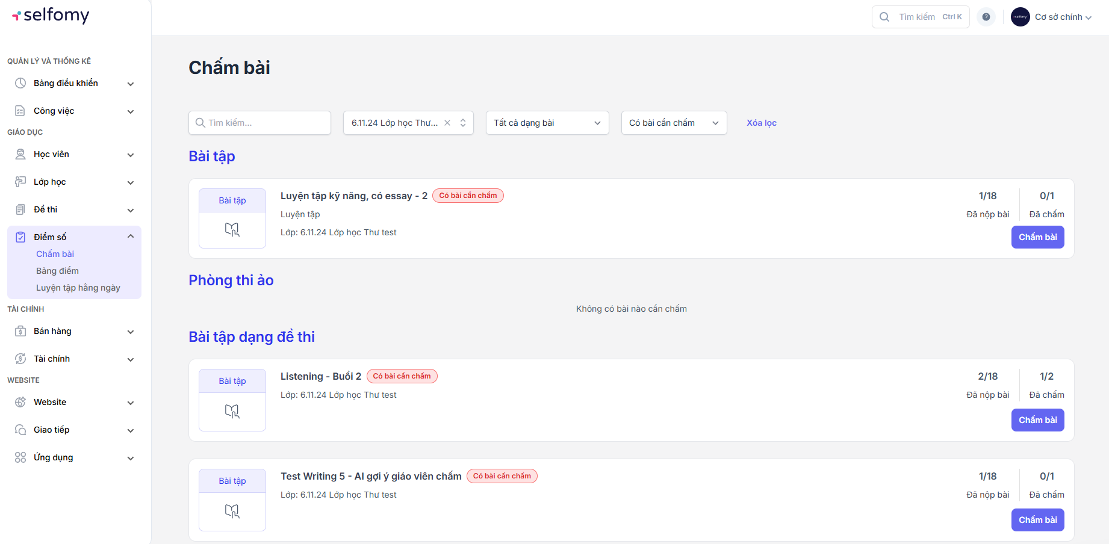This screenshot has width=1109, height=544.
Task: Click the Đề thi document icon
Action: click(20, 209)
